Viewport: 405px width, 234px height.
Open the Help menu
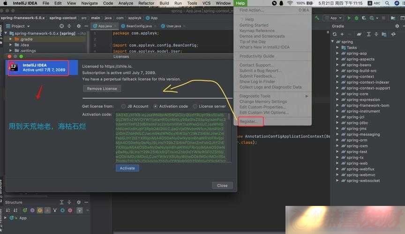point(240,3)
